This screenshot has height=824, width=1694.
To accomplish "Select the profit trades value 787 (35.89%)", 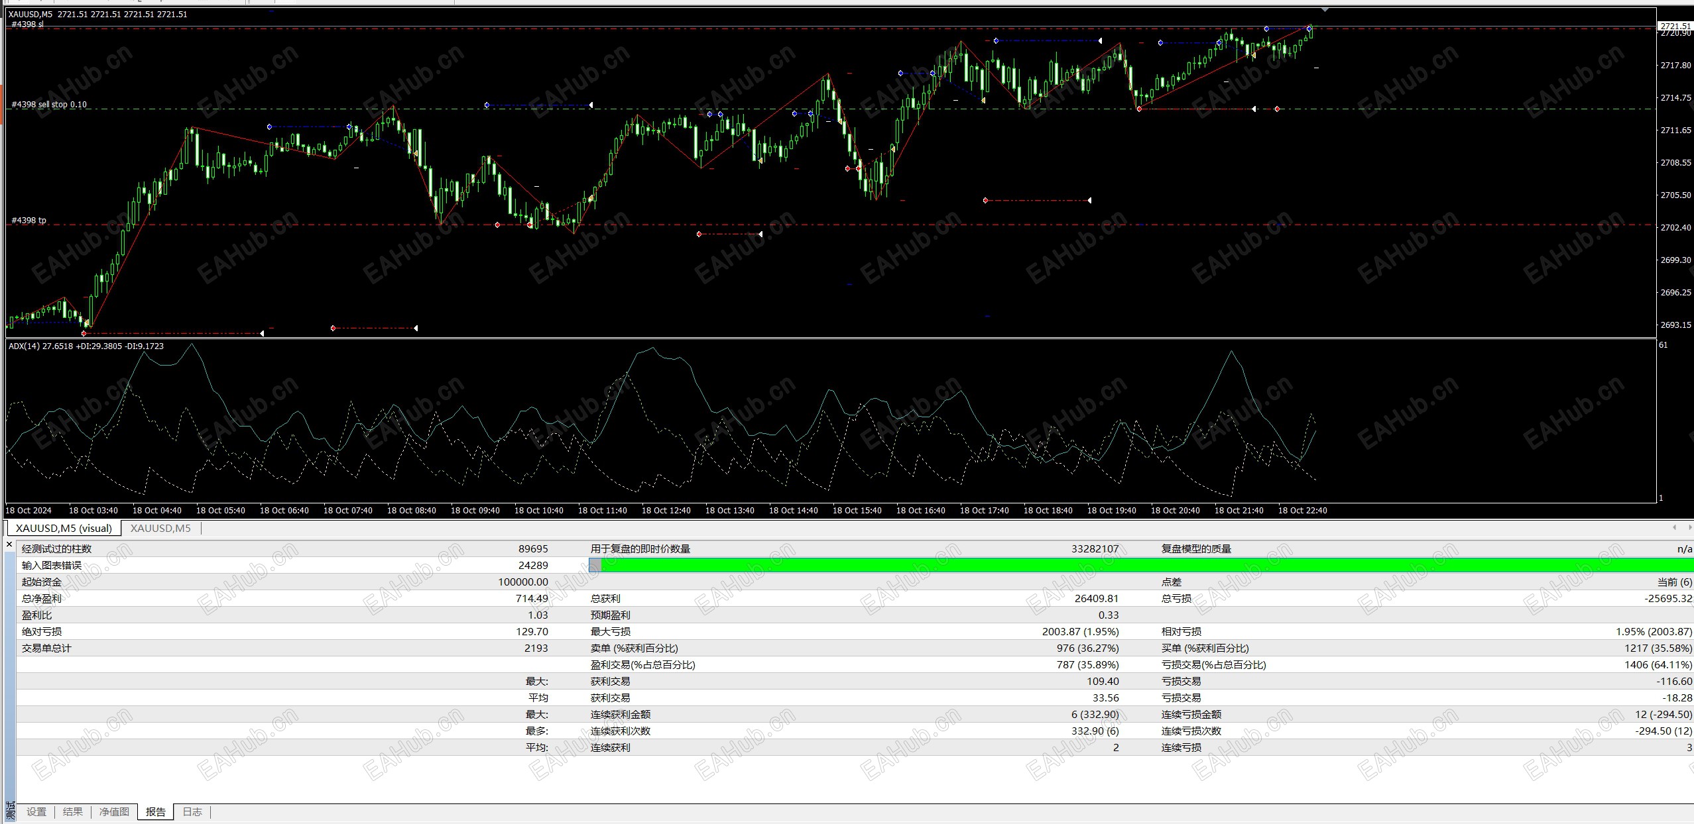I will click(1087, 664).
